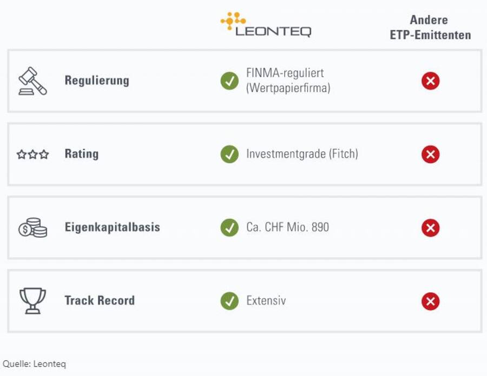Click green checkmark next to Ca. CHF Mio. 890

229,227
